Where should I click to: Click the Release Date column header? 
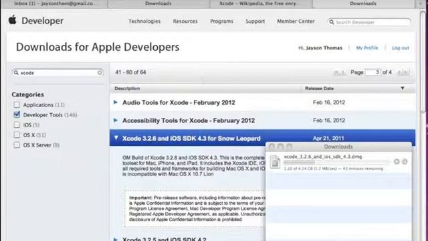tap(320, 88)
